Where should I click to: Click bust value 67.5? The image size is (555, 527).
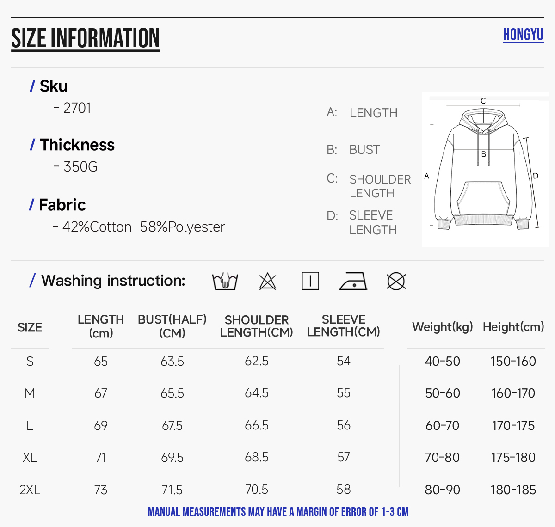[172, 425]
